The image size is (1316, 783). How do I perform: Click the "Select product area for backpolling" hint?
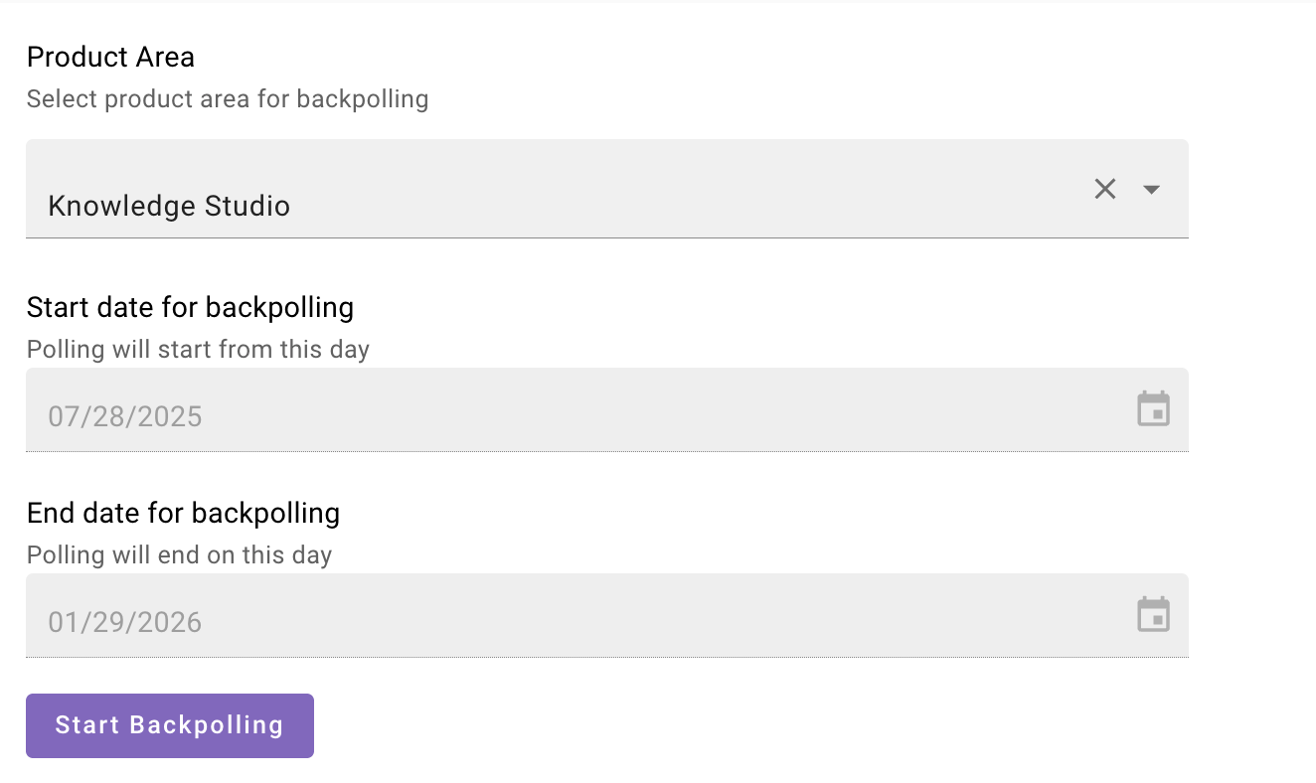pyautogui.click(x=228, y=99)
